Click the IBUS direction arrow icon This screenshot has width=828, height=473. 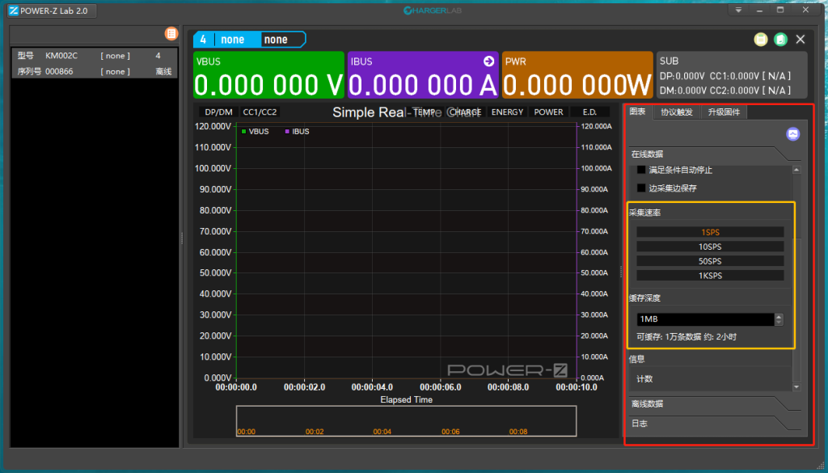[488, 61]
